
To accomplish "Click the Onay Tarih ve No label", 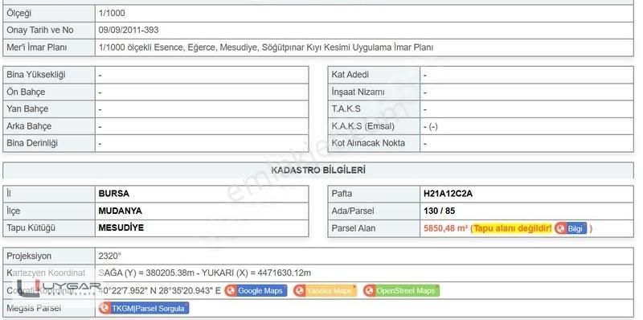I will point(39,30).
